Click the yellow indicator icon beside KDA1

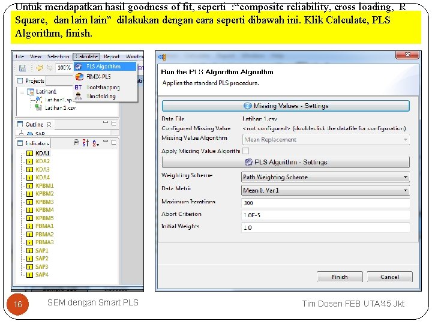pyautogui.click(x=29, y=154)
